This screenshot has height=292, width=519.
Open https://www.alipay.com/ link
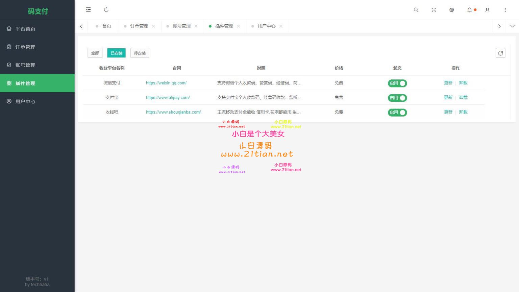168,97
